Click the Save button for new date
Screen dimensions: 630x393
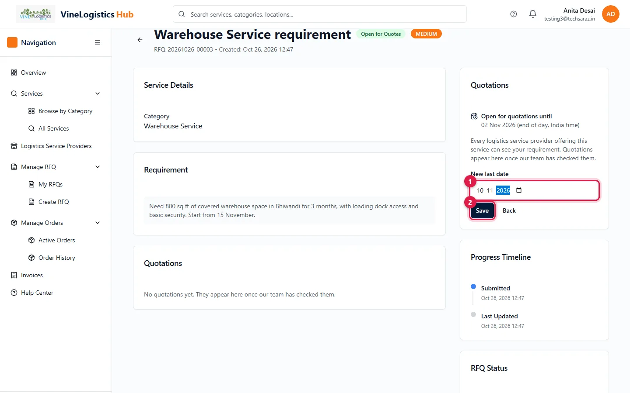coord(482,210)
